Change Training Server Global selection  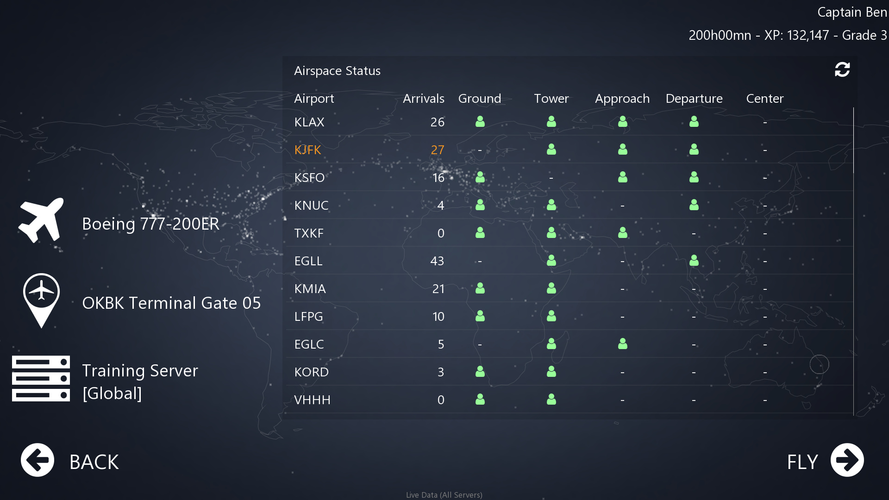pyautogui.click(x=140, y=382)
